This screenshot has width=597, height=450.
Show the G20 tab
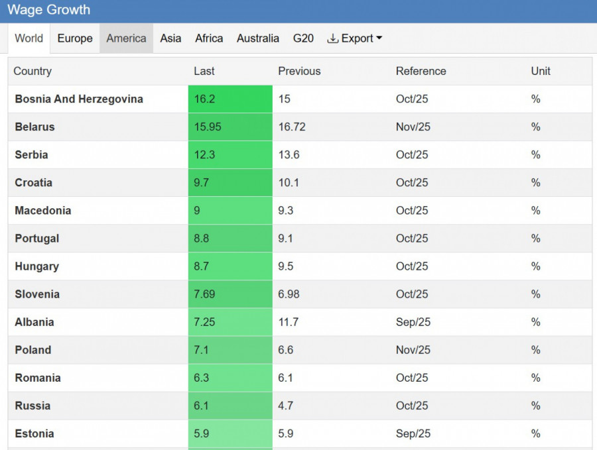(303, 38)
